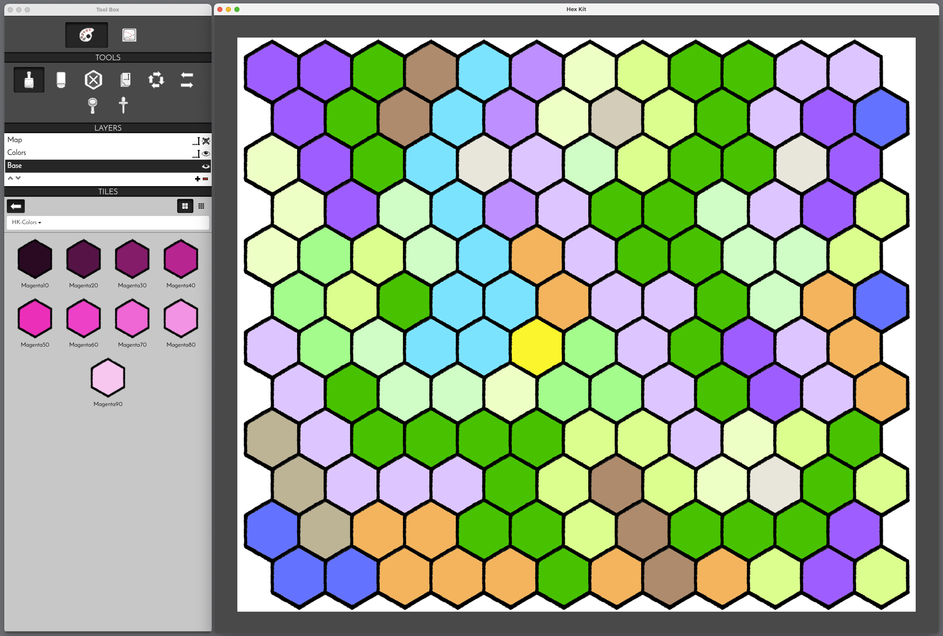Choose the hexagon delete tile tool
The width and height of the screenshot is (943, 636).
[x=93, y=80]
